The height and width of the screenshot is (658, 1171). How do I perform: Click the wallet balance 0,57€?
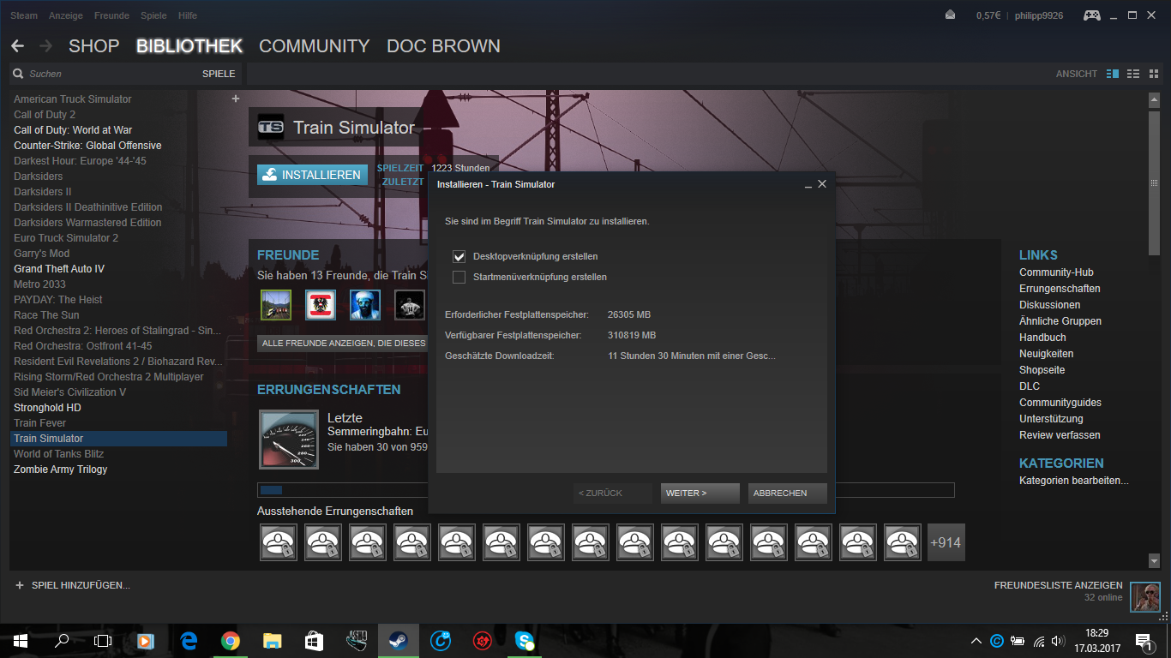point(988,15)
